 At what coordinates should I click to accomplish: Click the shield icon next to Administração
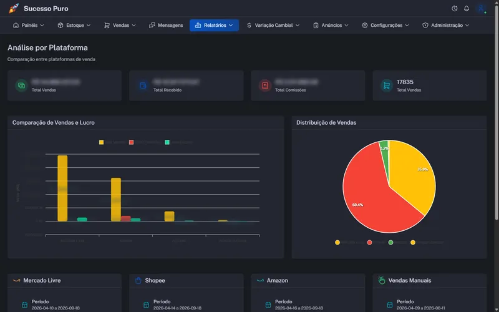click(x=425, y=25)
